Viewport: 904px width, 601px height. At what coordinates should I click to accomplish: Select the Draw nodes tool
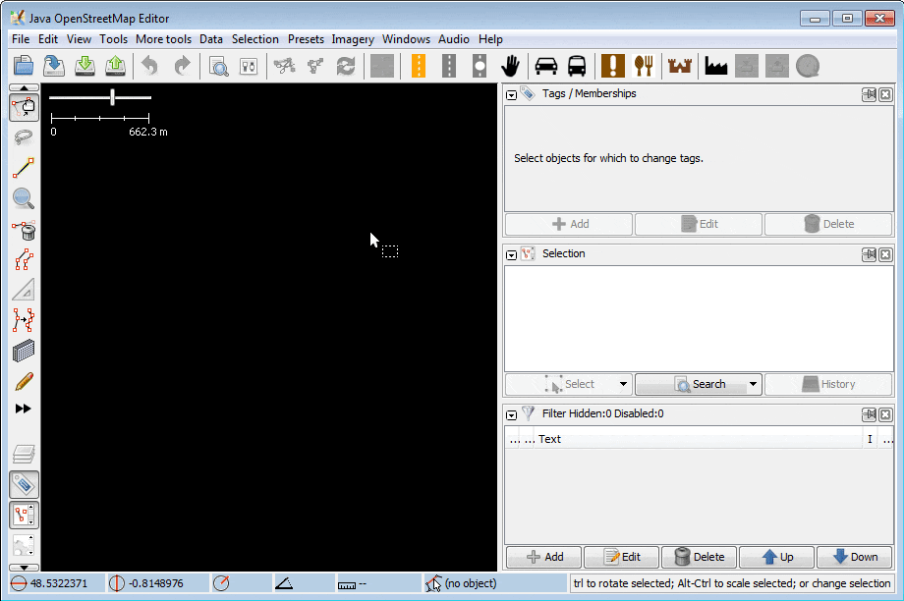point(24,168)
